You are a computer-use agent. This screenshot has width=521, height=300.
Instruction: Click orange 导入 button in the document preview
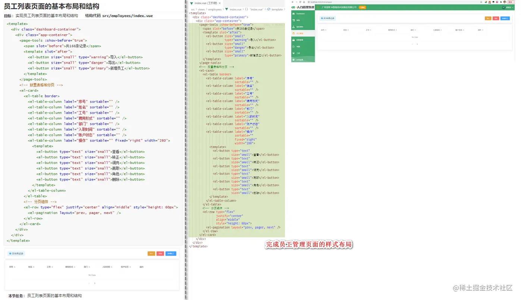[x=151, y=253]
